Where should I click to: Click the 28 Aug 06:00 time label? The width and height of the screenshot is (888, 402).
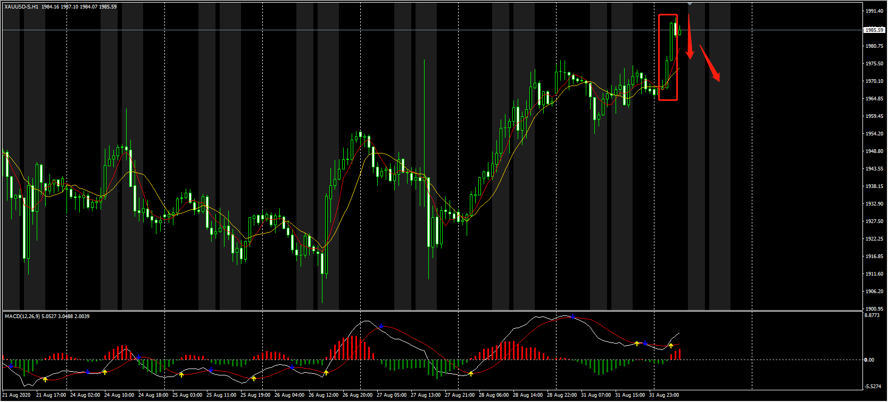click(494, 395)
